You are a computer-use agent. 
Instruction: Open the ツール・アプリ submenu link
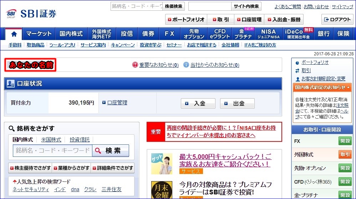tap(62, 45)
